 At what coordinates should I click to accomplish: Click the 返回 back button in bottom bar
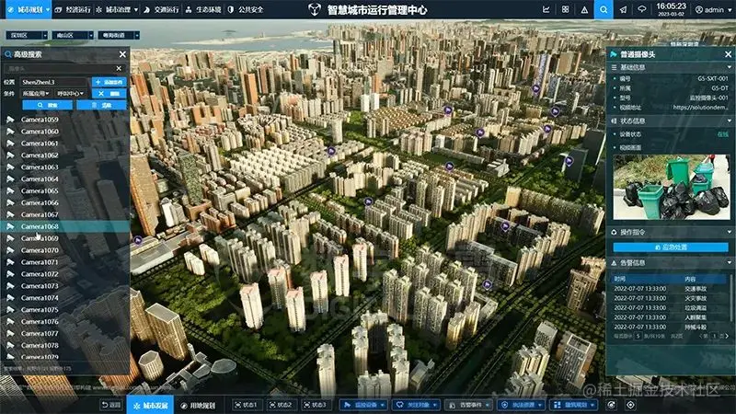pyautogui.click(x=111, y=405)
